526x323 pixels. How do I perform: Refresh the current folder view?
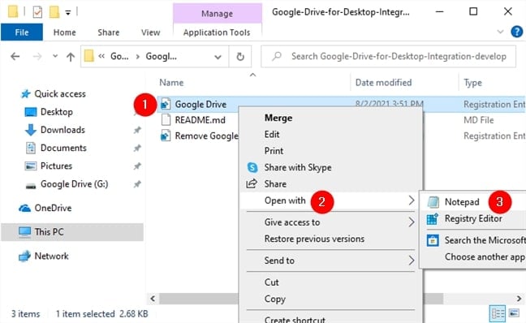coord(239,57)
